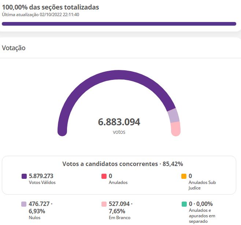Click the 5.879.273 valid votes number

tap(41, 176)
